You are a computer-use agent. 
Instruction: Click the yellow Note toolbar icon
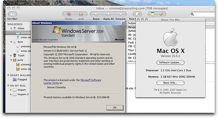(152, 14)
